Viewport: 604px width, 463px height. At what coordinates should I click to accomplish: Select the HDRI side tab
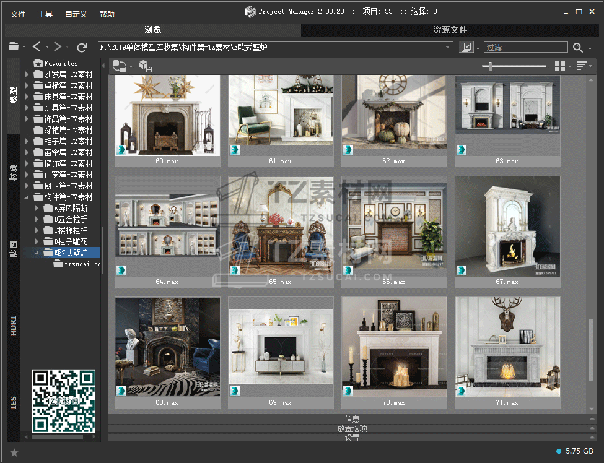(x=14, y=324)
